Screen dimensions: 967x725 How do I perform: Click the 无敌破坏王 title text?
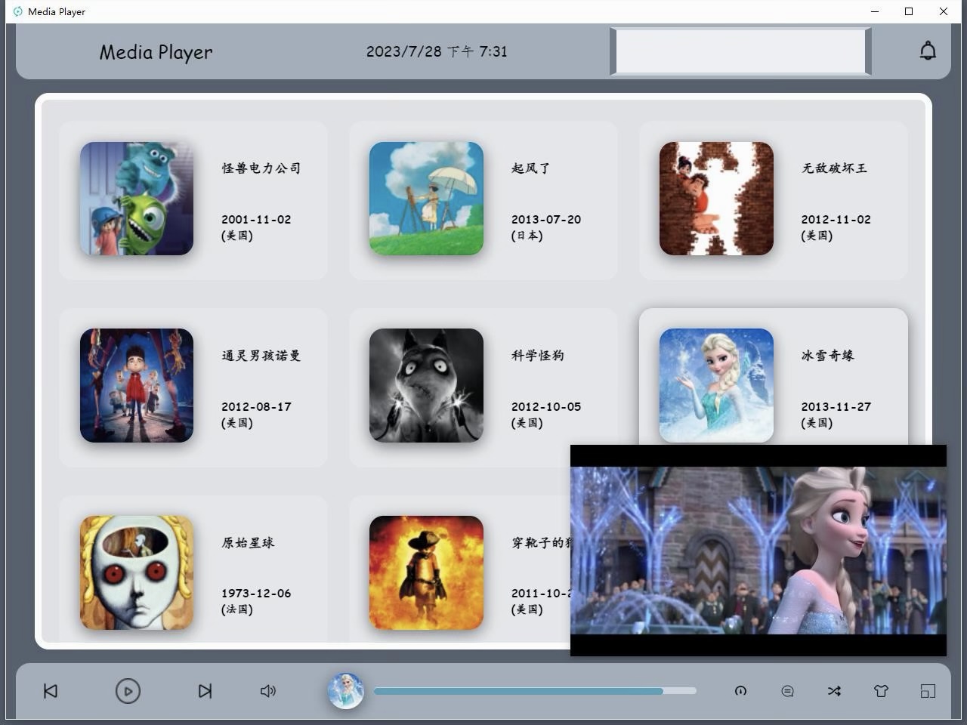coord(835,168)
